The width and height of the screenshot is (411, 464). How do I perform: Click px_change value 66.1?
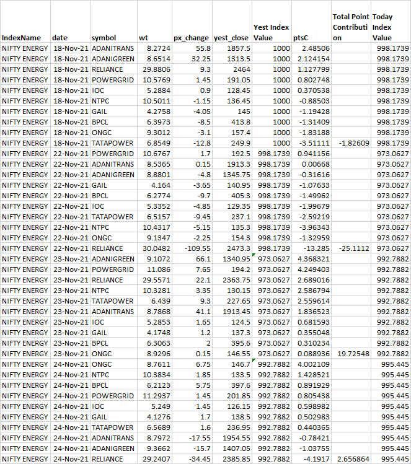pos(203,259)
